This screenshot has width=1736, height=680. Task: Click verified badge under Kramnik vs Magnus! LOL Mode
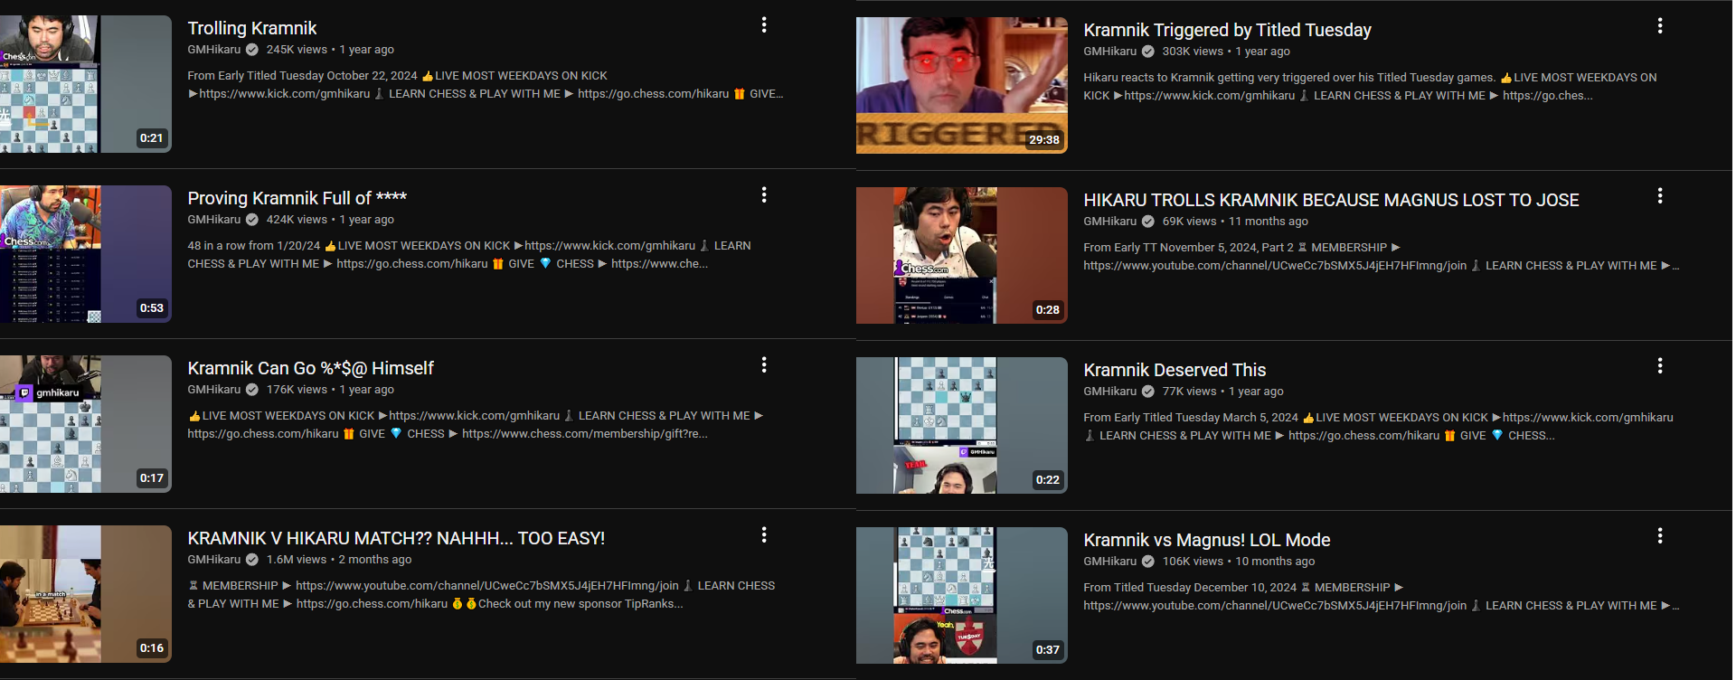[1148, 562]
